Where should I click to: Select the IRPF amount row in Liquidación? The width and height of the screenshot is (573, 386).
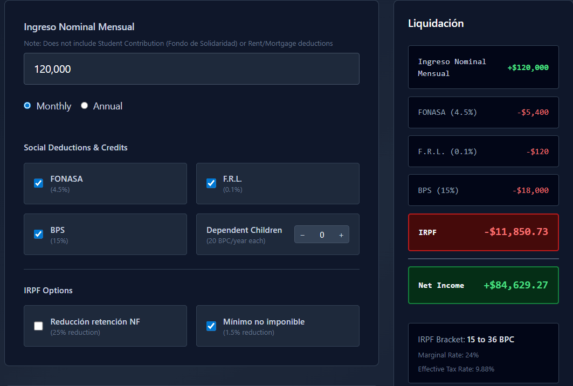[x=483, y=232]
